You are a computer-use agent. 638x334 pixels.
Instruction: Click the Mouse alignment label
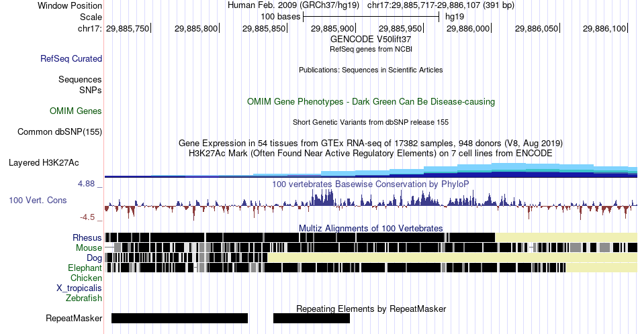point(89,248)
